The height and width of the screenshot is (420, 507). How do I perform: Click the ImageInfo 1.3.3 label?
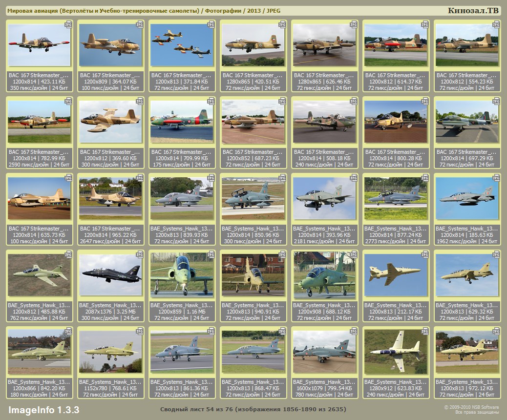pos(44,409)
